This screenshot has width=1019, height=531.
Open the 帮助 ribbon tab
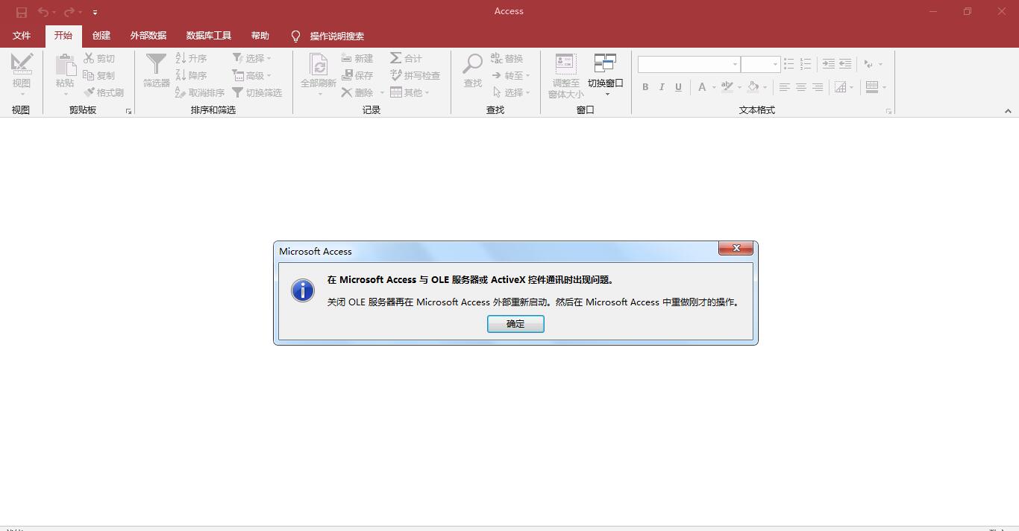tap(260, 36)
